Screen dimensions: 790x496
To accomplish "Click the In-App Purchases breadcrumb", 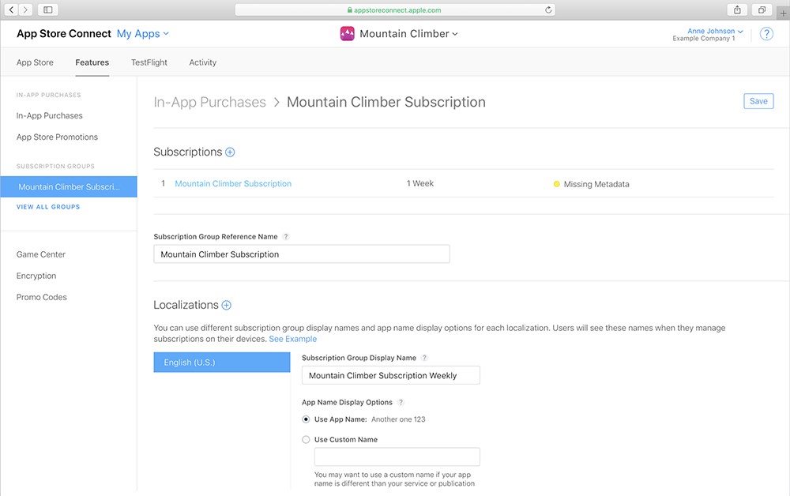I will 209,102.
